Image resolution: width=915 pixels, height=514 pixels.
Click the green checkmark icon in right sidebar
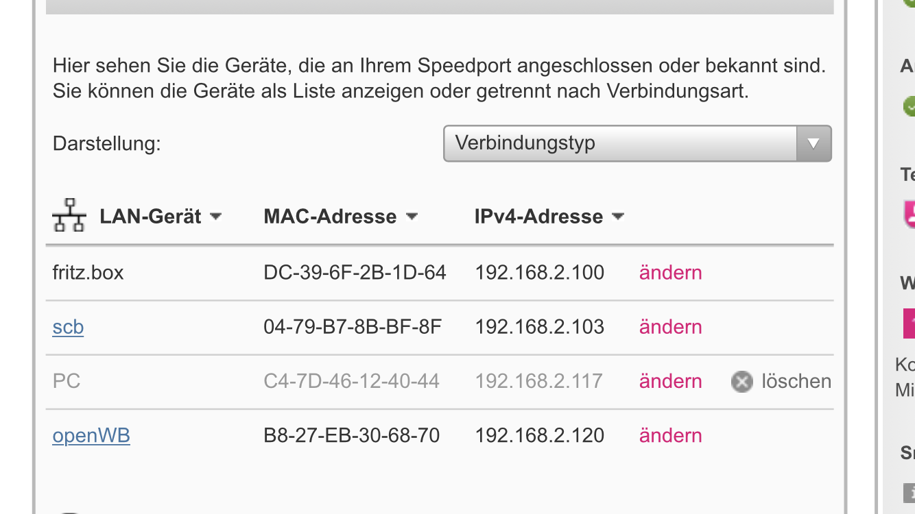click(910, 107)
